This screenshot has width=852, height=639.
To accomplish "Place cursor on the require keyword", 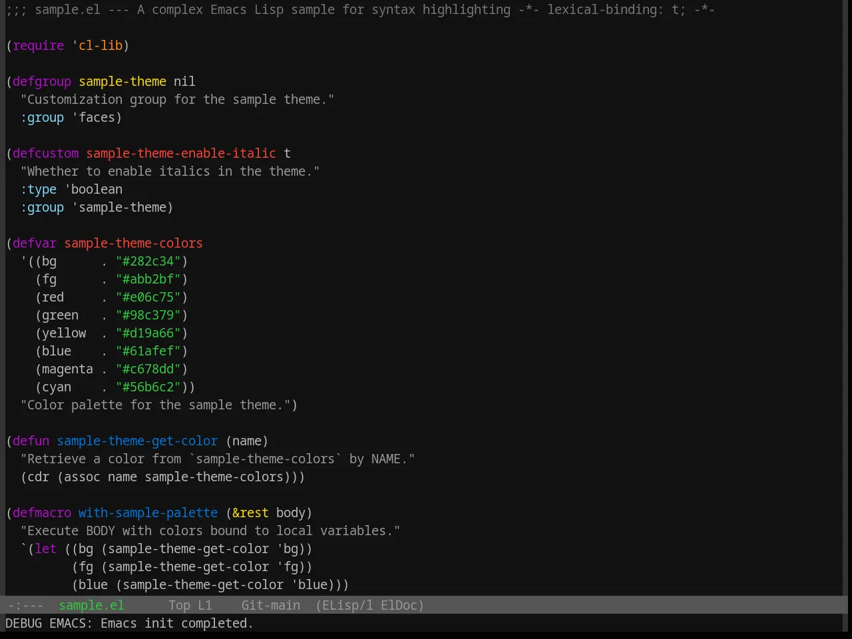I will coord(39,45).
